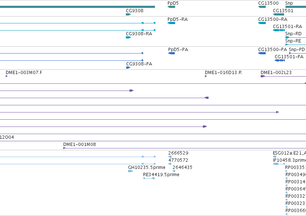Click the CG9308-RA label text
The image size is (306, 216).
click(139, 33)
